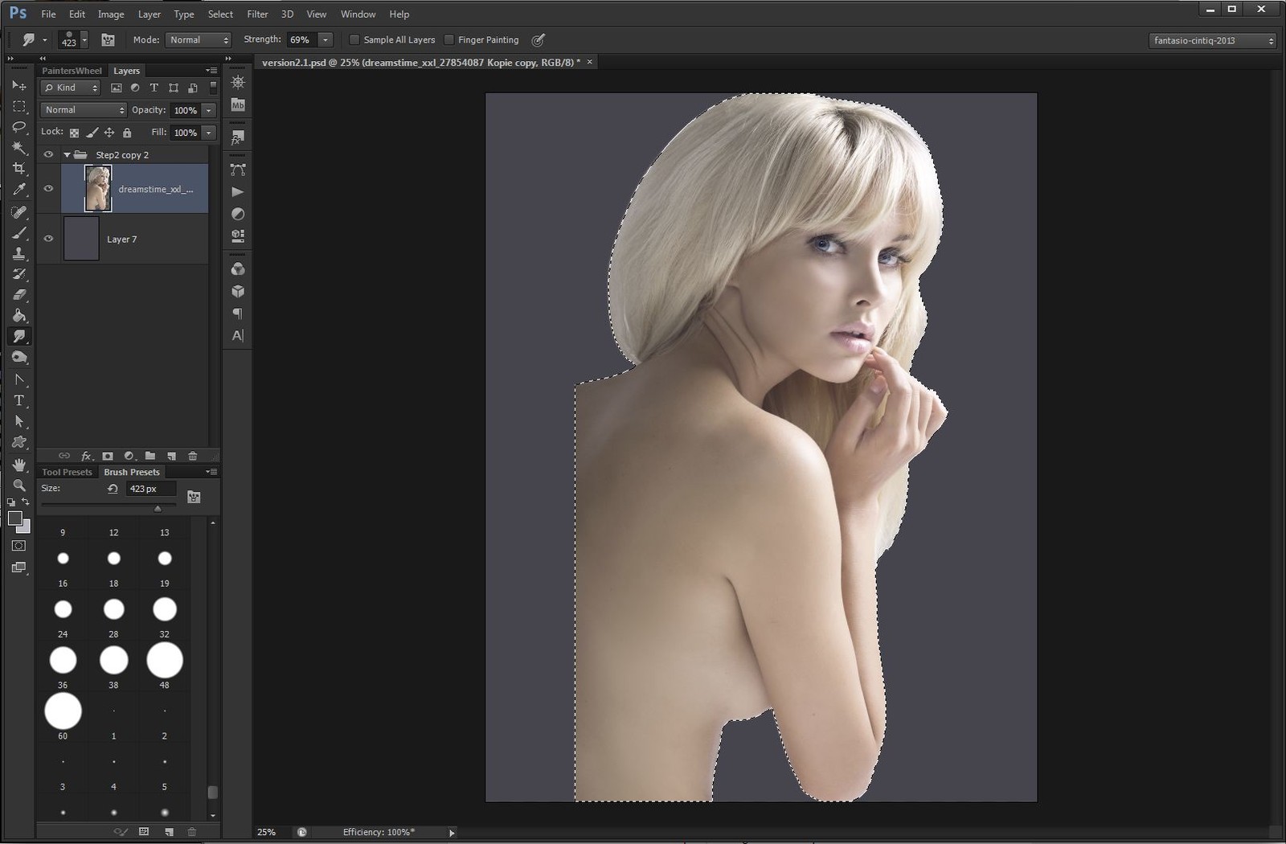Select the Eraser tool
Image resolution: width=1286 pixels, height=844 pixels.
coord(19,295)
